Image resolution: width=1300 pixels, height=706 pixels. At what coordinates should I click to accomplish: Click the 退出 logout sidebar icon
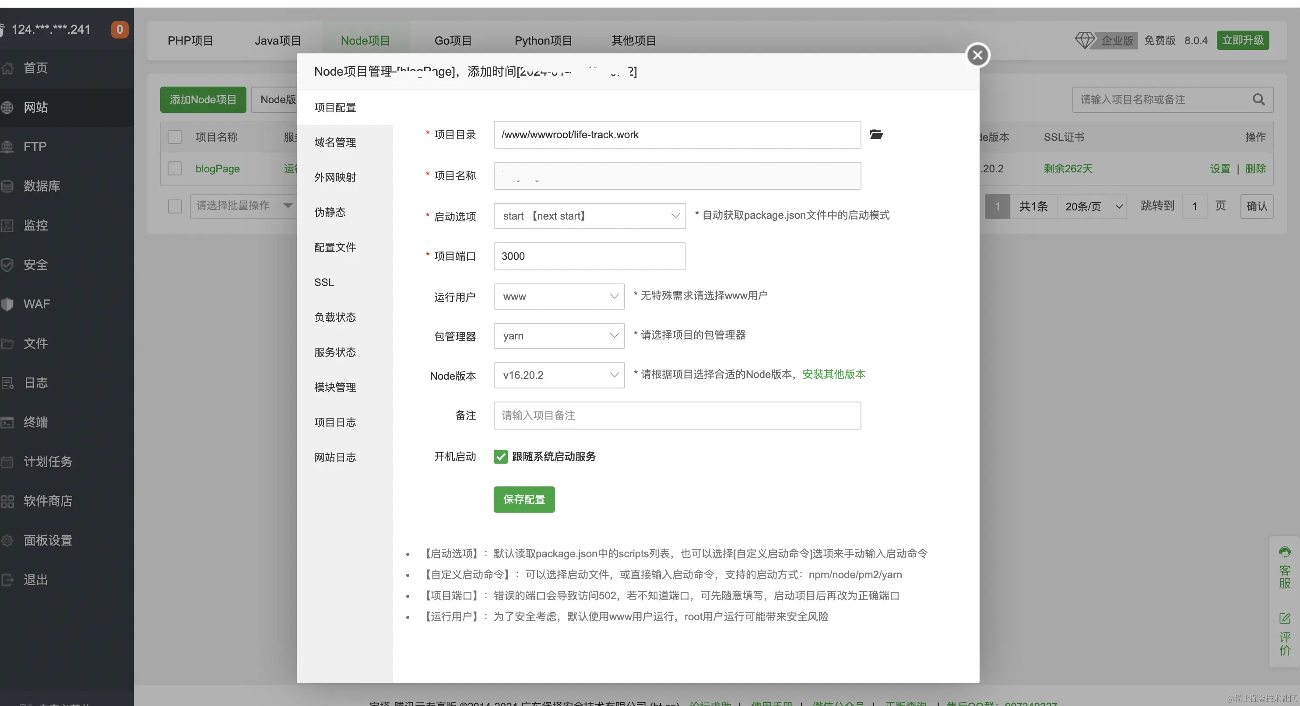[7, 580]
